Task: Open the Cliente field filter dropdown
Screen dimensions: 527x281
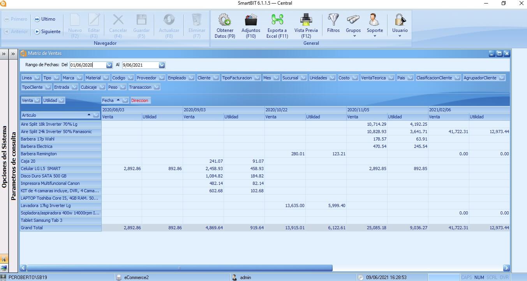Action: tap(215, 78)
